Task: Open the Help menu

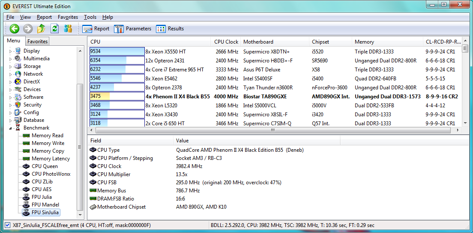Action: (x=108, y=17)
